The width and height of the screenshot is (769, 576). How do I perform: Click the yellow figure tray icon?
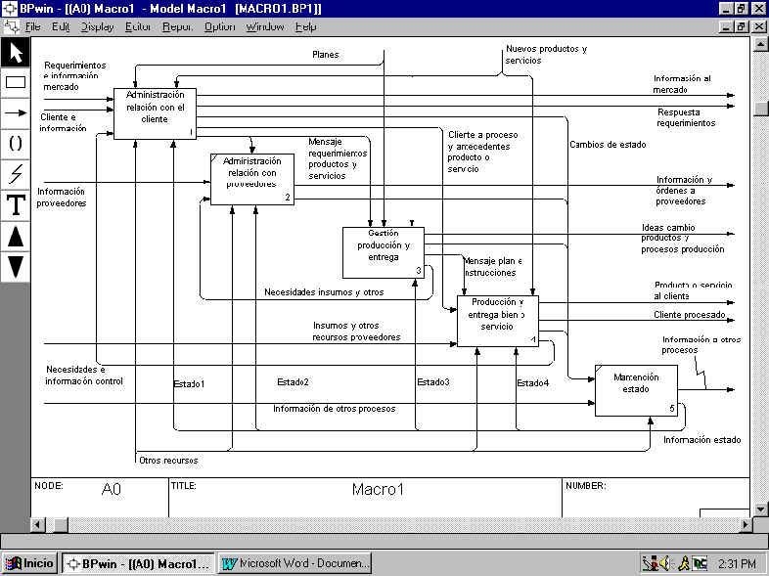(x=684, y=563)
